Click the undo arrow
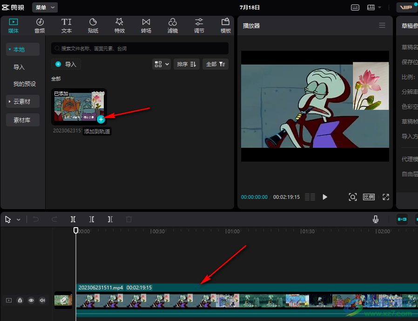 tap(36, 219)
